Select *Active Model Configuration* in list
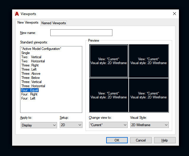189x156 pixels. 41,49
